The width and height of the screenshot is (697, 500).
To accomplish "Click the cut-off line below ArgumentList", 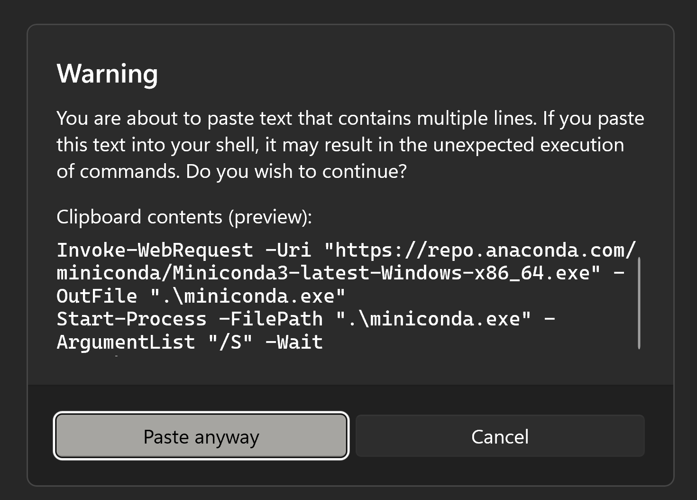I will click(x=116, y=355).
